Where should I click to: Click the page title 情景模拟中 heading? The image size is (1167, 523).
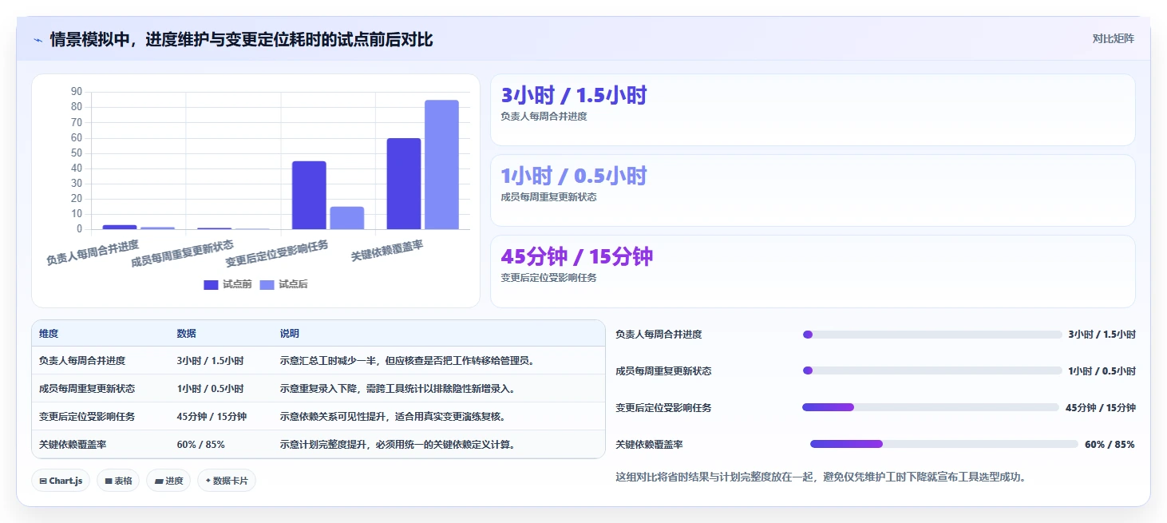[241, 39]
